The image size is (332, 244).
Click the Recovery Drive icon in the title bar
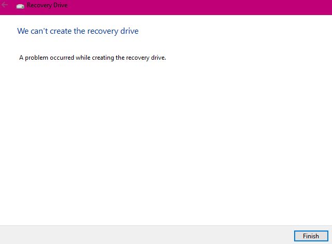20,6
